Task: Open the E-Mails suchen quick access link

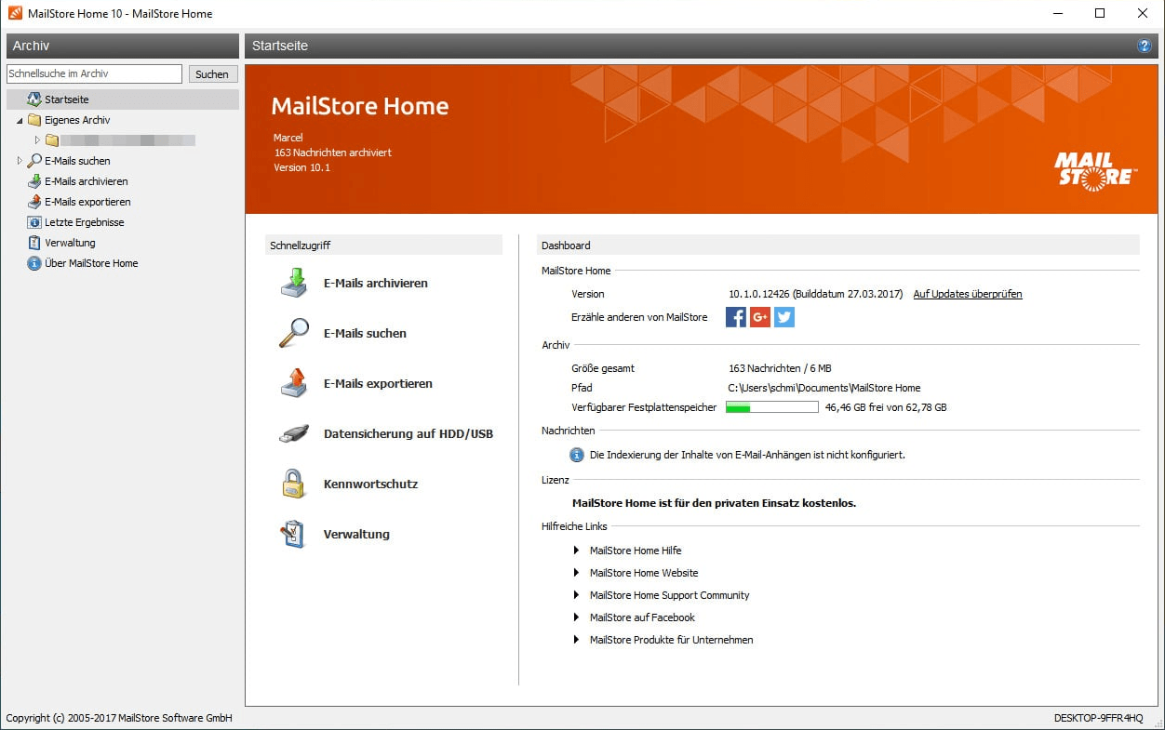Action: coord(365,333)
